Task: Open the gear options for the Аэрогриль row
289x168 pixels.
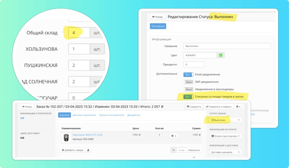Action: tap(174, 136)
